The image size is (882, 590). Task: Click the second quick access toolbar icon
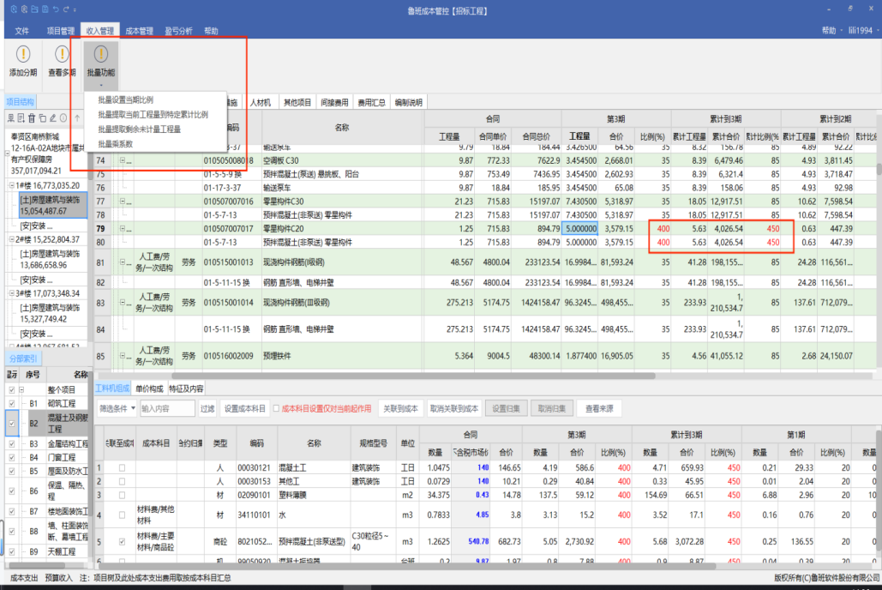(24, 9)
